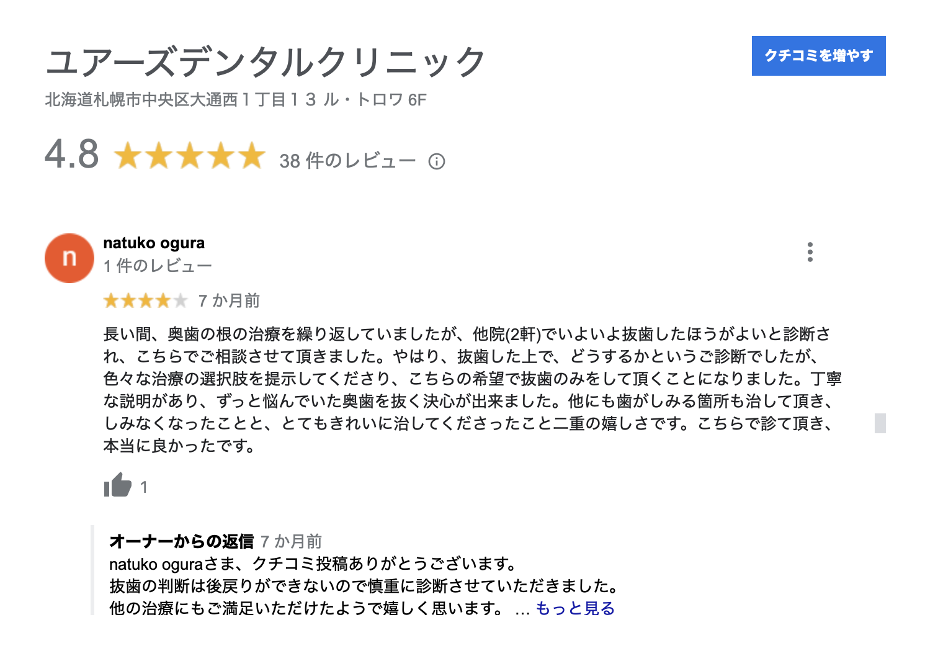The width and height of the screenshot is (938, 648).
Task: Open the review info icon beside 38 件のレビュー
Action: point(437,162)
